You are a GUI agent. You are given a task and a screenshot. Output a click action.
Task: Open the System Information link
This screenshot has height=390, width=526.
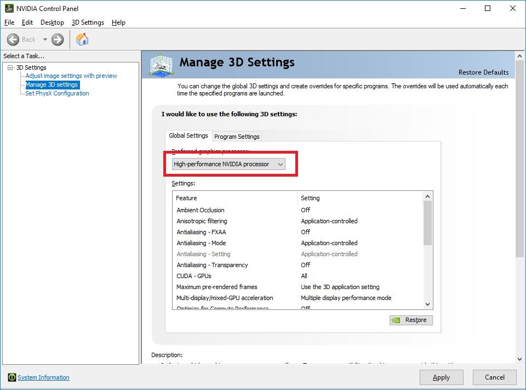[x=43, y=377]
